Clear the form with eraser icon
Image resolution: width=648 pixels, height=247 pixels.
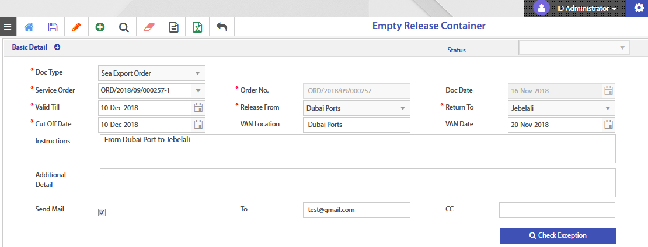pyautogui.click(x=148, y=27)
